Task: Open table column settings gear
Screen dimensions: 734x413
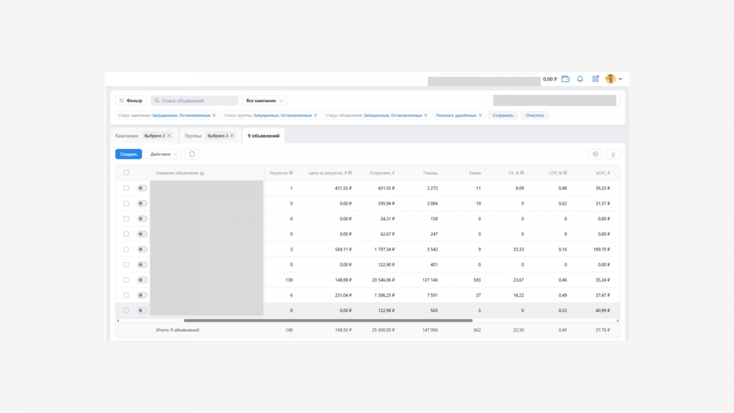Action: coord(595,154)
